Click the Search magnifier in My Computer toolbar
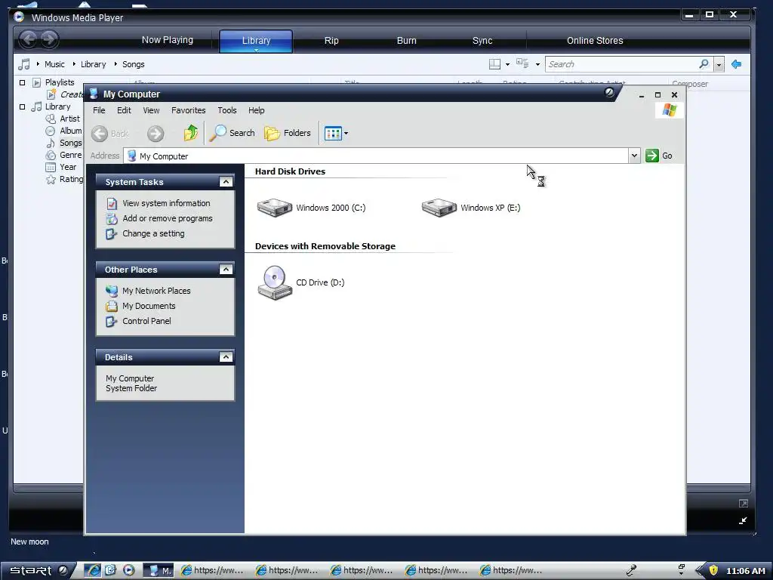The width and height of the screenshot is (773, 580). click(217, 133)
